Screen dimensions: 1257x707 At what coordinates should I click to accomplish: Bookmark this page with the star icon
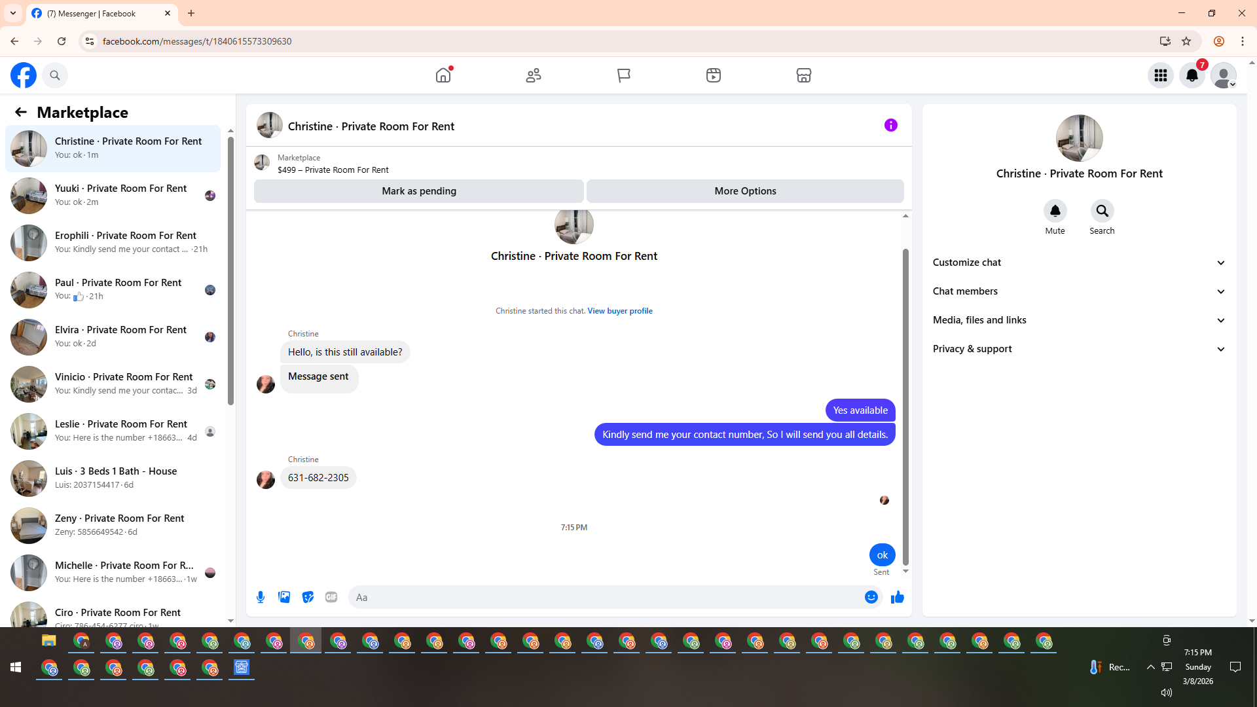coord(1186,41)
